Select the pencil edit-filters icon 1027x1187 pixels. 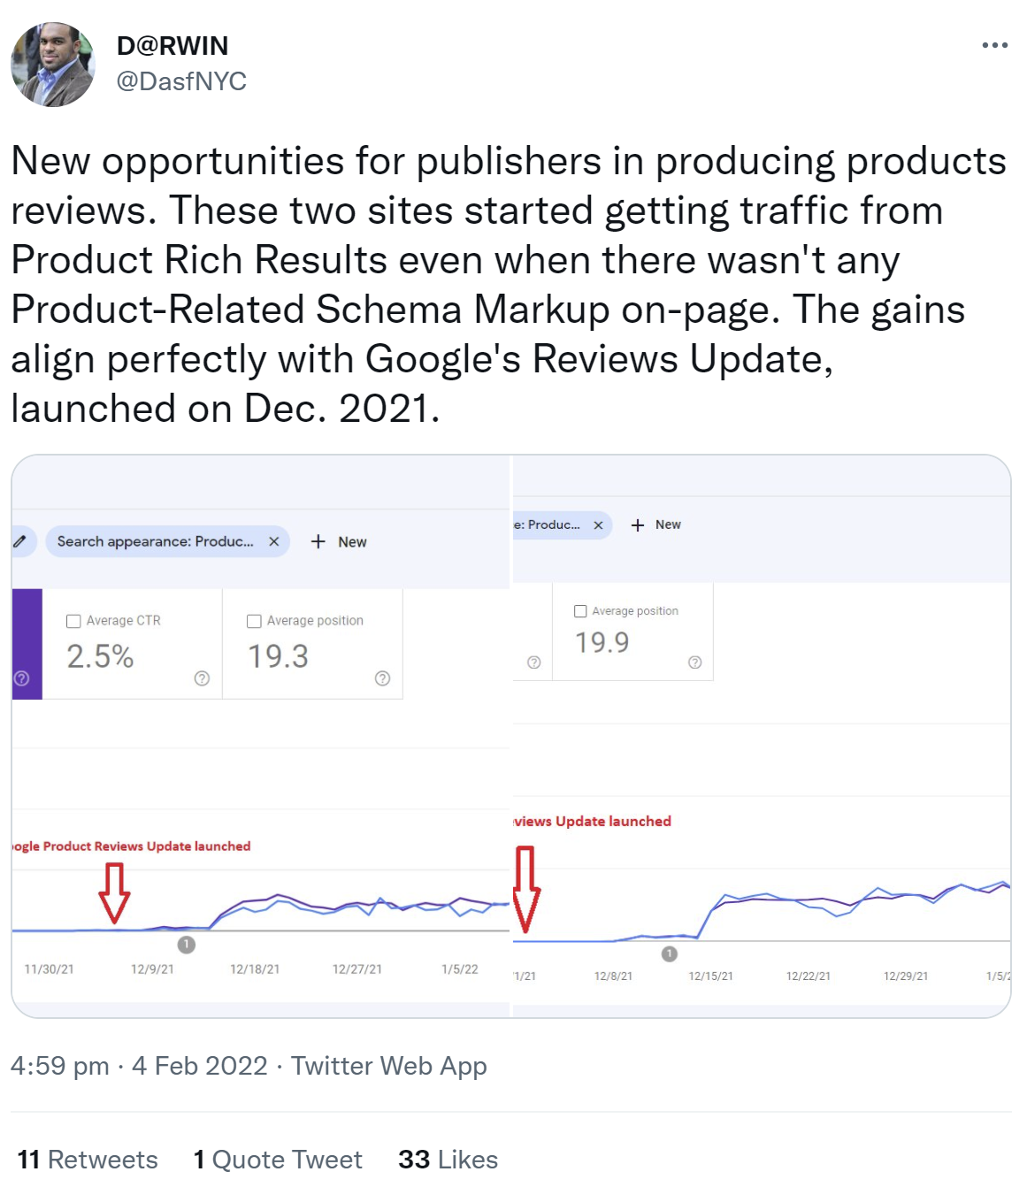[19, 541]
